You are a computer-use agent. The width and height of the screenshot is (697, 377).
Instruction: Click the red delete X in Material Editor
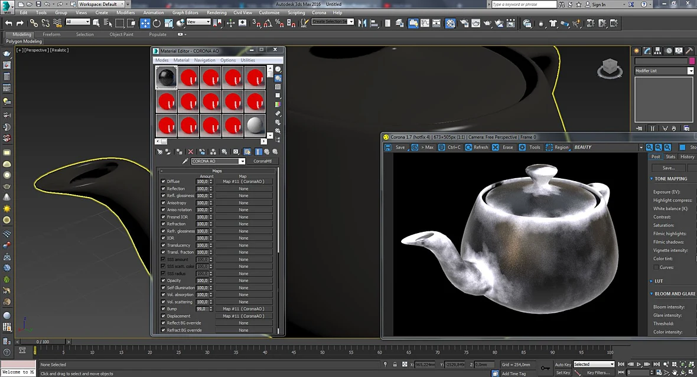pos(191,152)
